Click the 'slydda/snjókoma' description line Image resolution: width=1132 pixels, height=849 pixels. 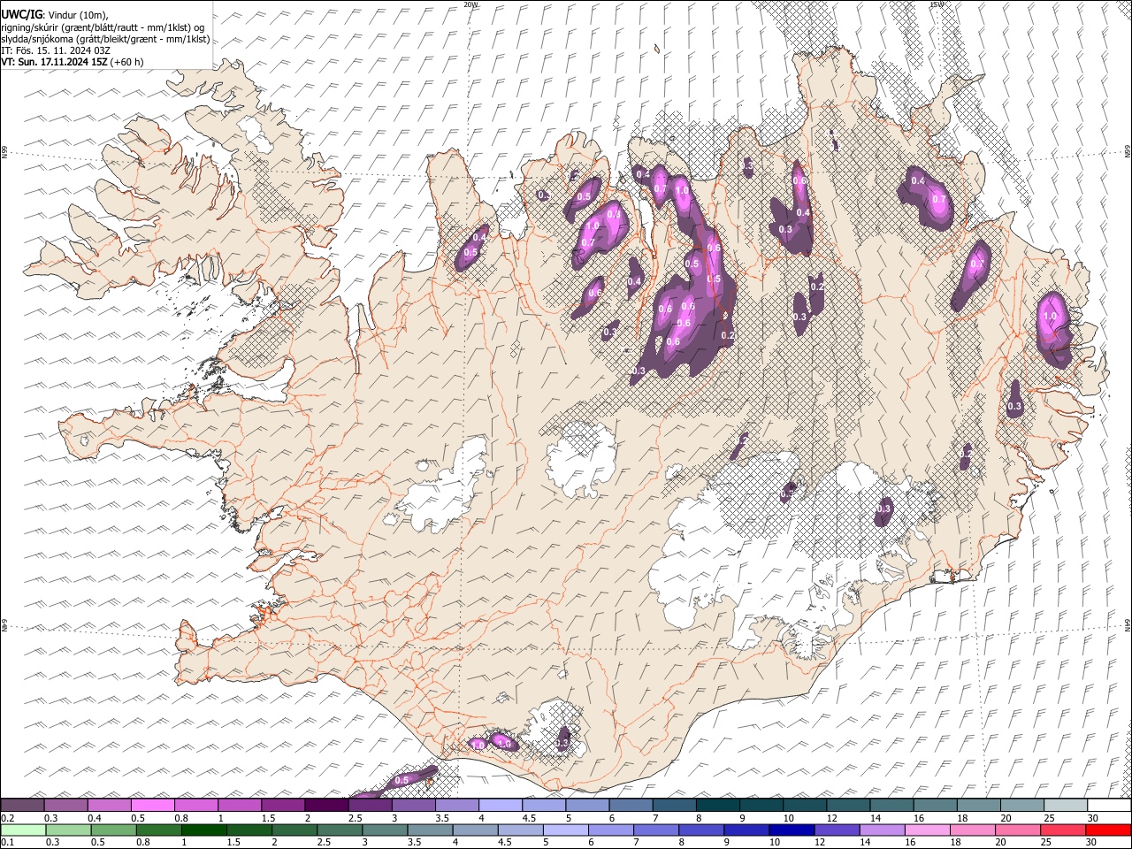(x=105, y=39)
